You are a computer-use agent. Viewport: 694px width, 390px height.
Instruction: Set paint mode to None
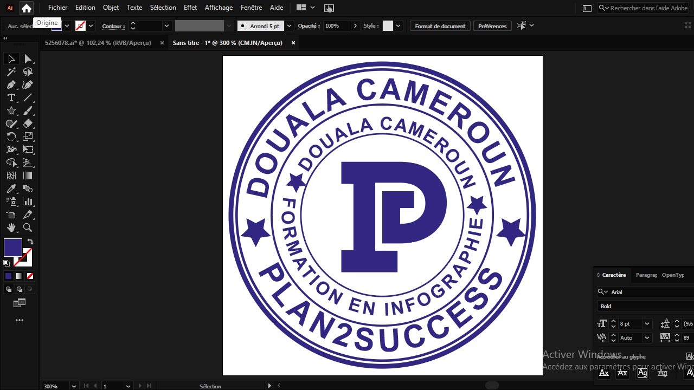coord(30,276)
